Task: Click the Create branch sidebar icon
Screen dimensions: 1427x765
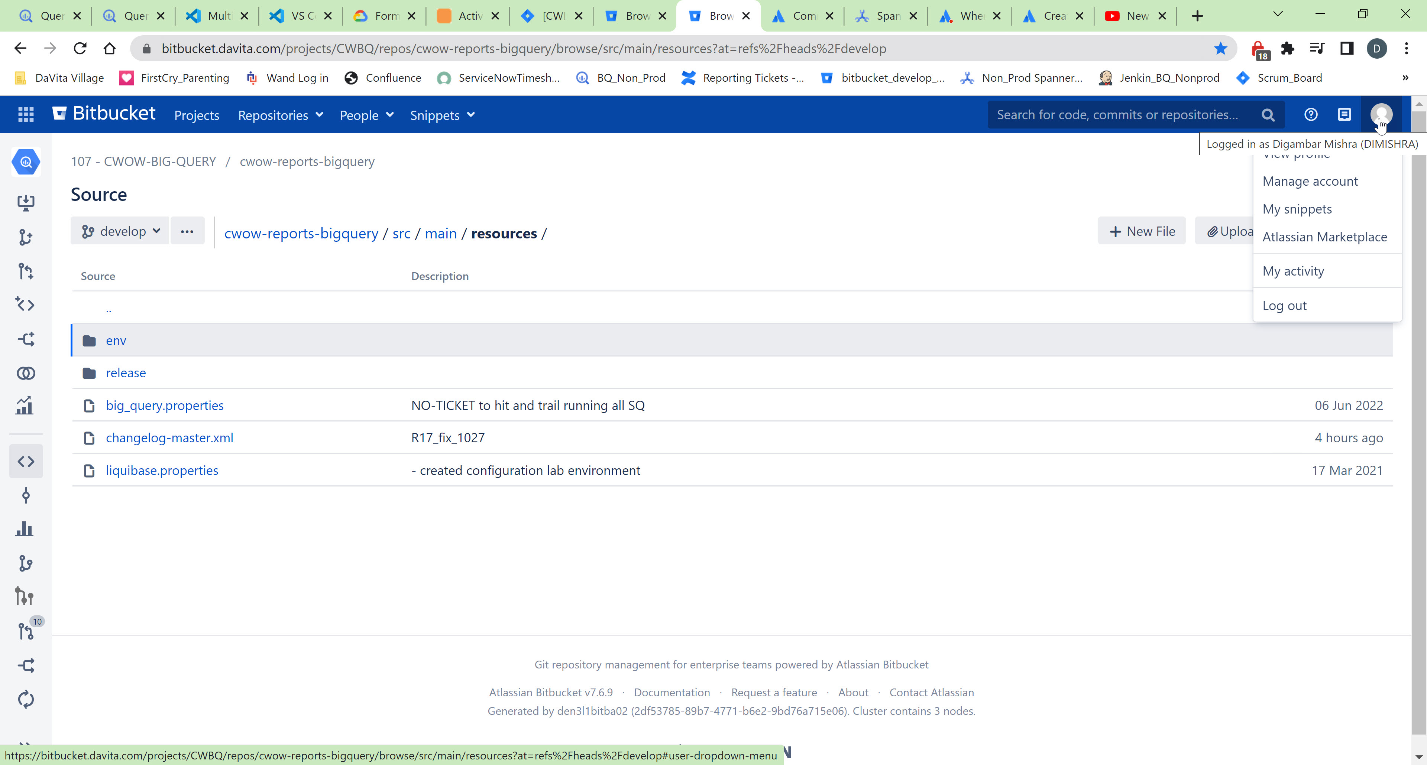Action: click(26, 237)
